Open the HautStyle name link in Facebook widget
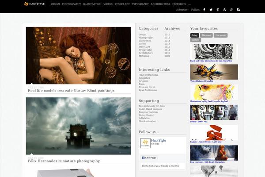265x177 pixels. pyautogui.click(x=159, y=140)
